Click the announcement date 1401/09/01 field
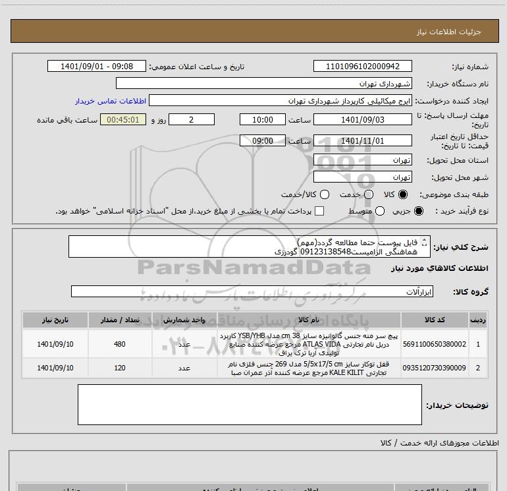The height and width of the screenshot is (491, 507). [x=97, y=66]
